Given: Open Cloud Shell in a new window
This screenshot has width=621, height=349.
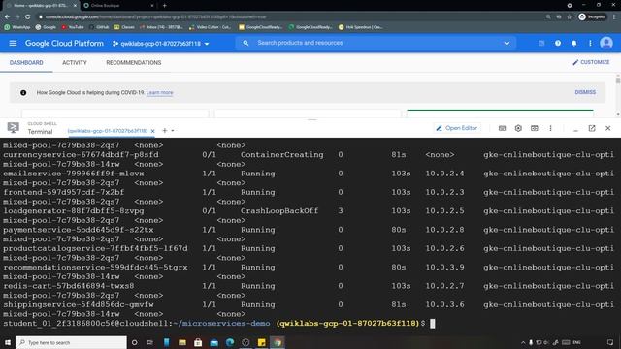Looking at the screenshot, I should [x=592, y=128].
